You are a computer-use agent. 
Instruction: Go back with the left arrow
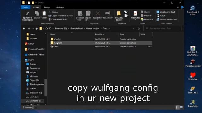tap(24, 29)
